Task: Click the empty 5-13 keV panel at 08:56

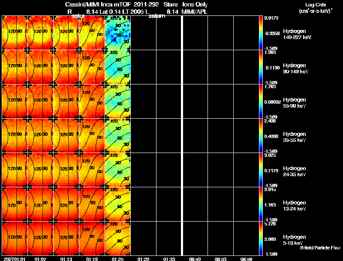Action: click(246, 238)
